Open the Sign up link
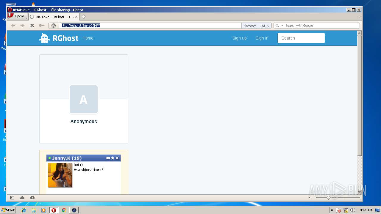 coord(240,38)
